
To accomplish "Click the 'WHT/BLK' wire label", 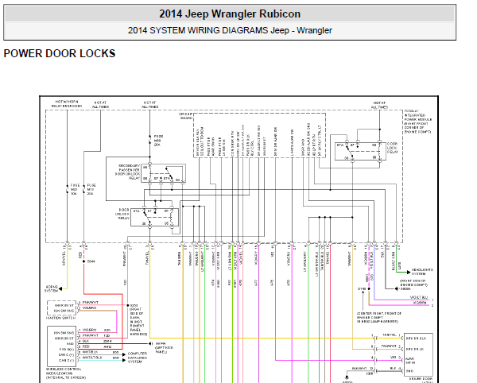I will [90, 352].
